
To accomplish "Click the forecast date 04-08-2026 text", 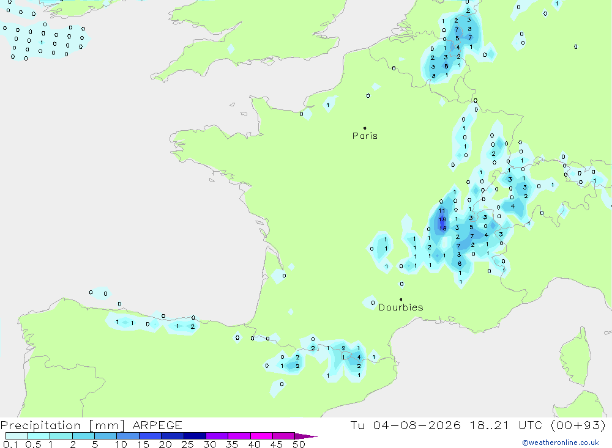I will click(x=416, y=425).
